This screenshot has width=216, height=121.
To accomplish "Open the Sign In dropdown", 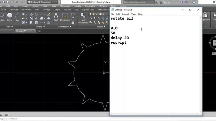I will [x=179, y=2].
